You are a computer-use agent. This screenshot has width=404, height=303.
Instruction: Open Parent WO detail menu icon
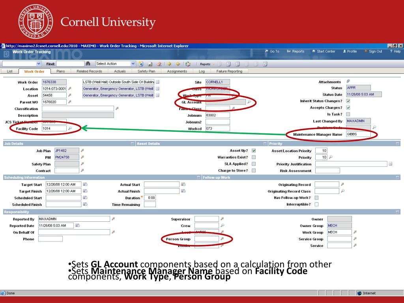pyautogui.click(x=69, y=102)
